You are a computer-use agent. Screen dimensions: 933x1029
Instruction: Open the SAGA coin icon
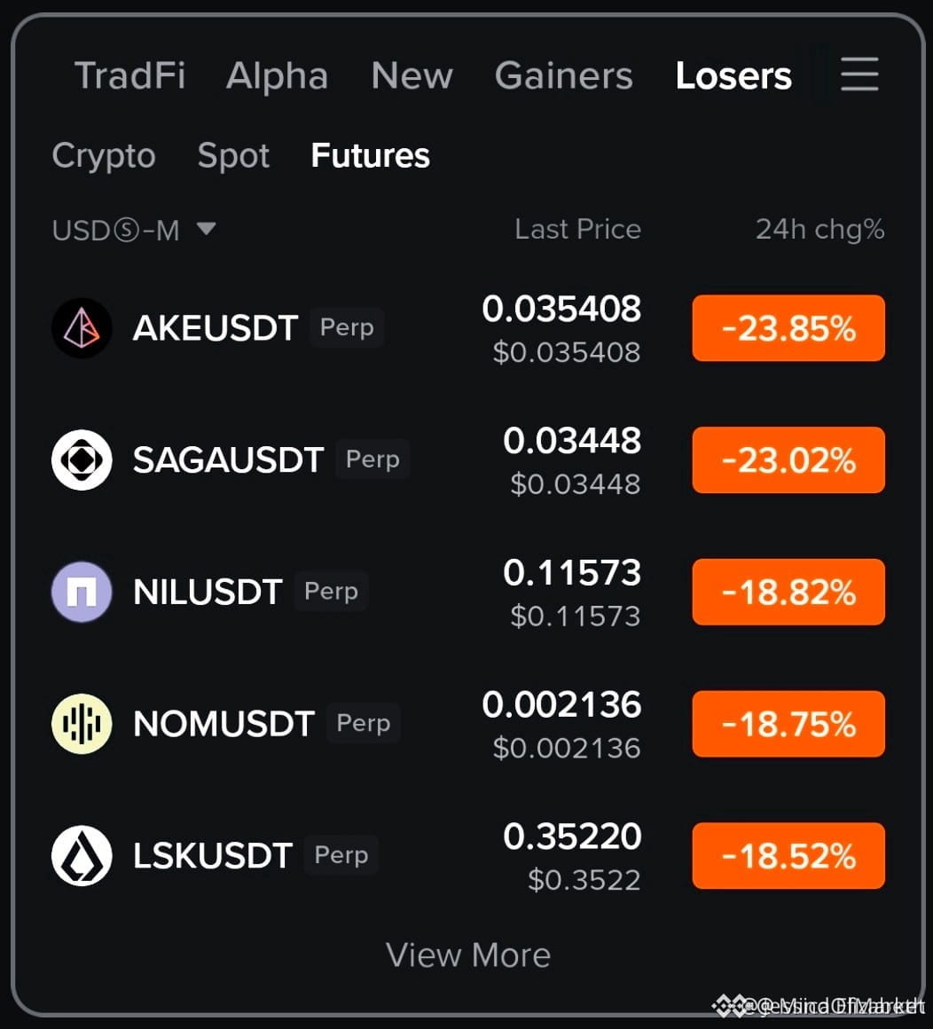82,460
